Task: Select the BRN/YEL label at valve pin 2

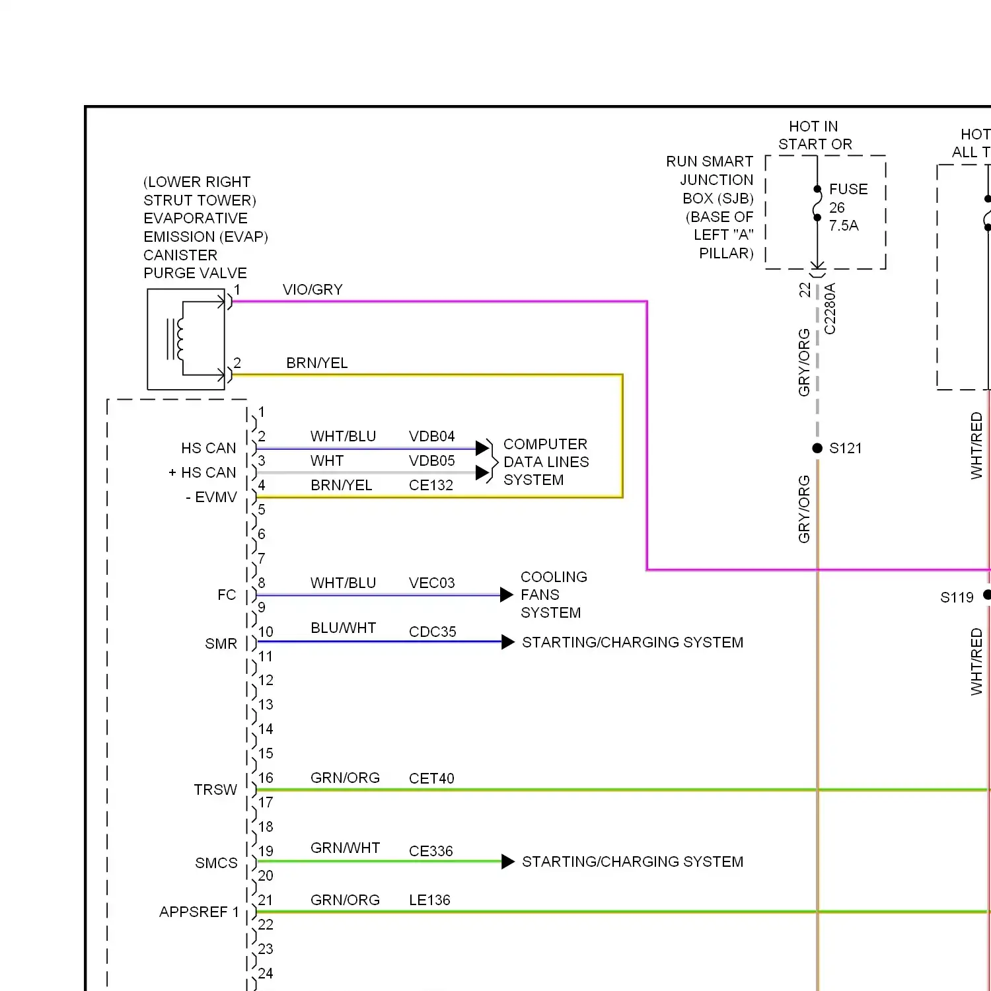Action: (x=316, y=363)
